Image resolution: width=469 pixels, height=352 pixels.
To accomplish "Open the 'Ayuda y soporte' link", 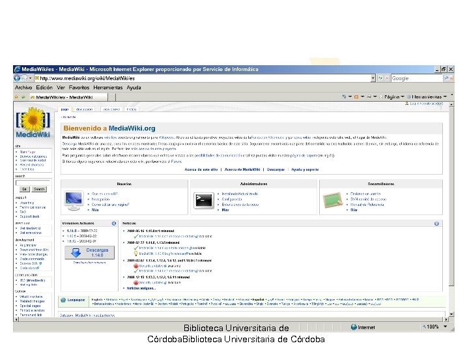I will (305, 169).
